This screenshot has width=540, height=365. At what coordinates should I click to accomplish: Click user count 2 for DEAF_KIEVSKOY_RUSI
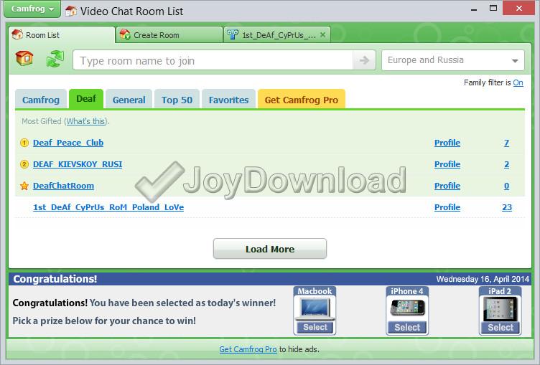tap(506, 164)
